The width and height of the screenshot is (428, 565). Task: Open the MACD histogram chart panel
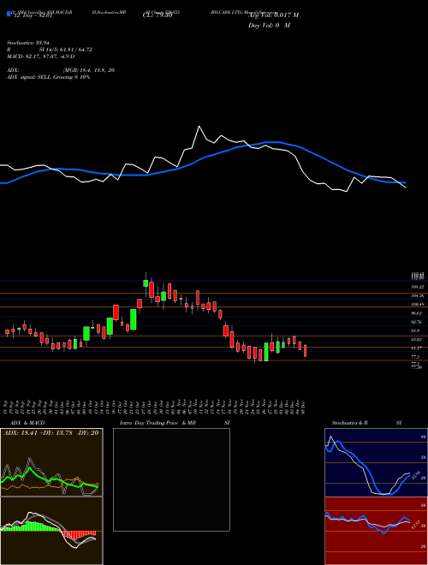(x=51, y=531)
